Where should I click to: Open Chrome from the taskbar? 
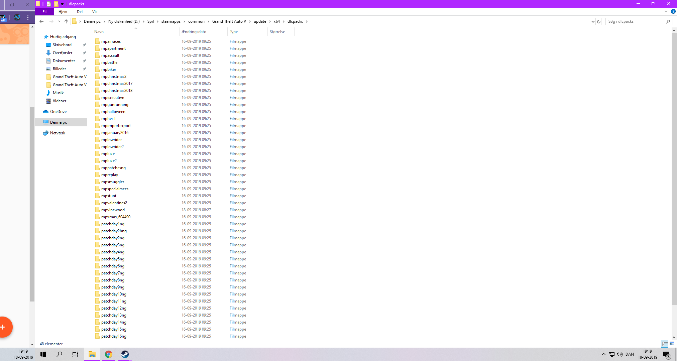(x=108, y=354)
